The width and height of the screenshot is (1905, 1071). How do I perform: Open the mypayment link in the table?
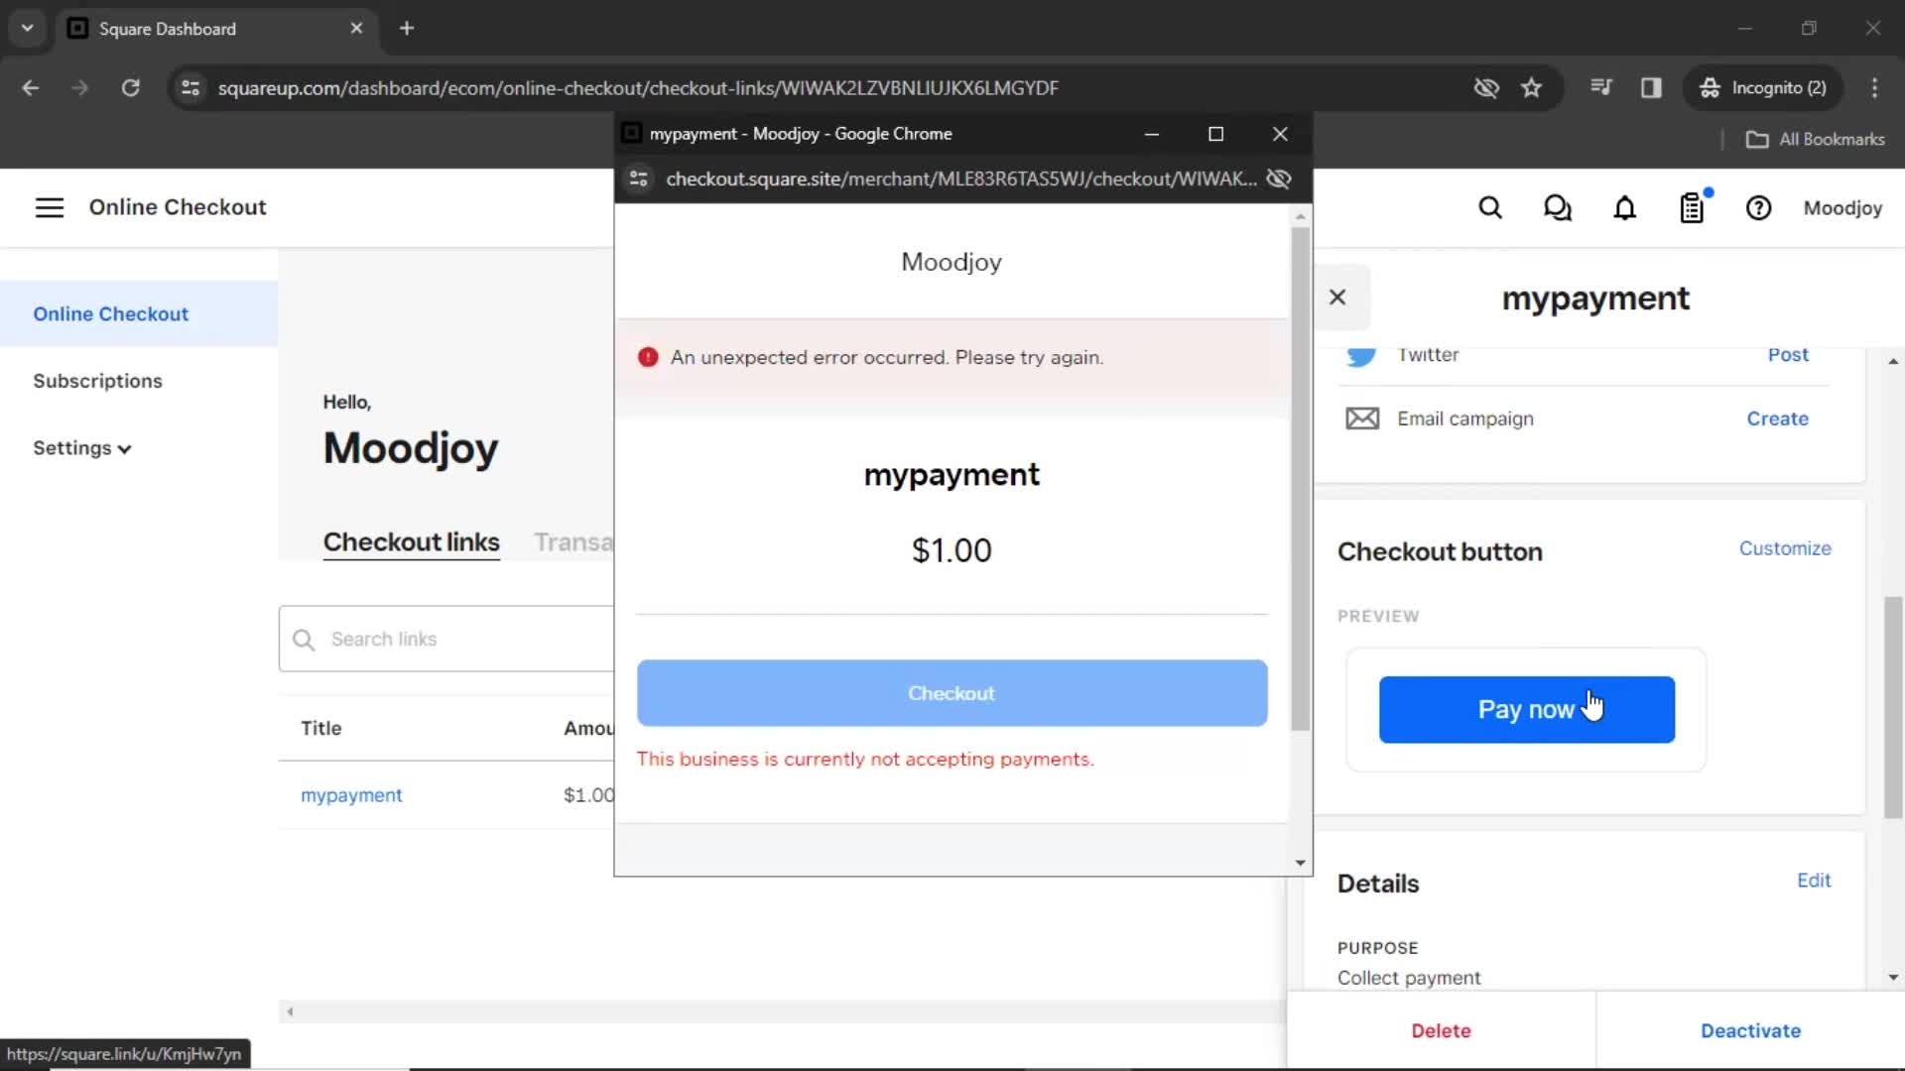pyautogui.click(x=351, y=795)
